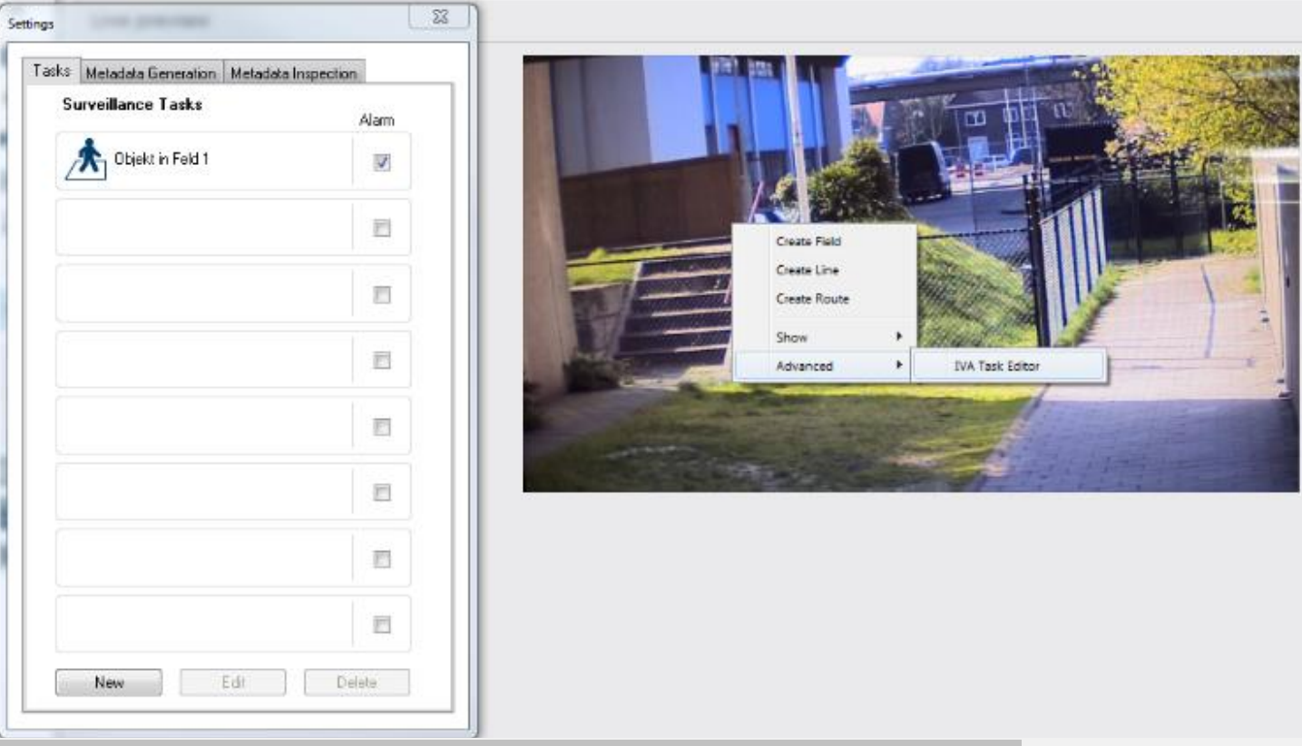Open the Metadata Generation tab
The image size is (1302, 746).
(152, 73)
